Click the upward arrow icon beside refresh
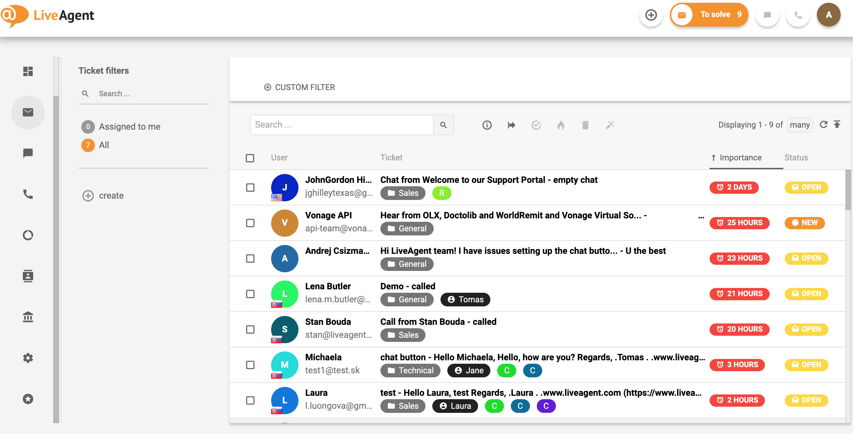This screenshot has width=853, height=434. coord(837,124)
